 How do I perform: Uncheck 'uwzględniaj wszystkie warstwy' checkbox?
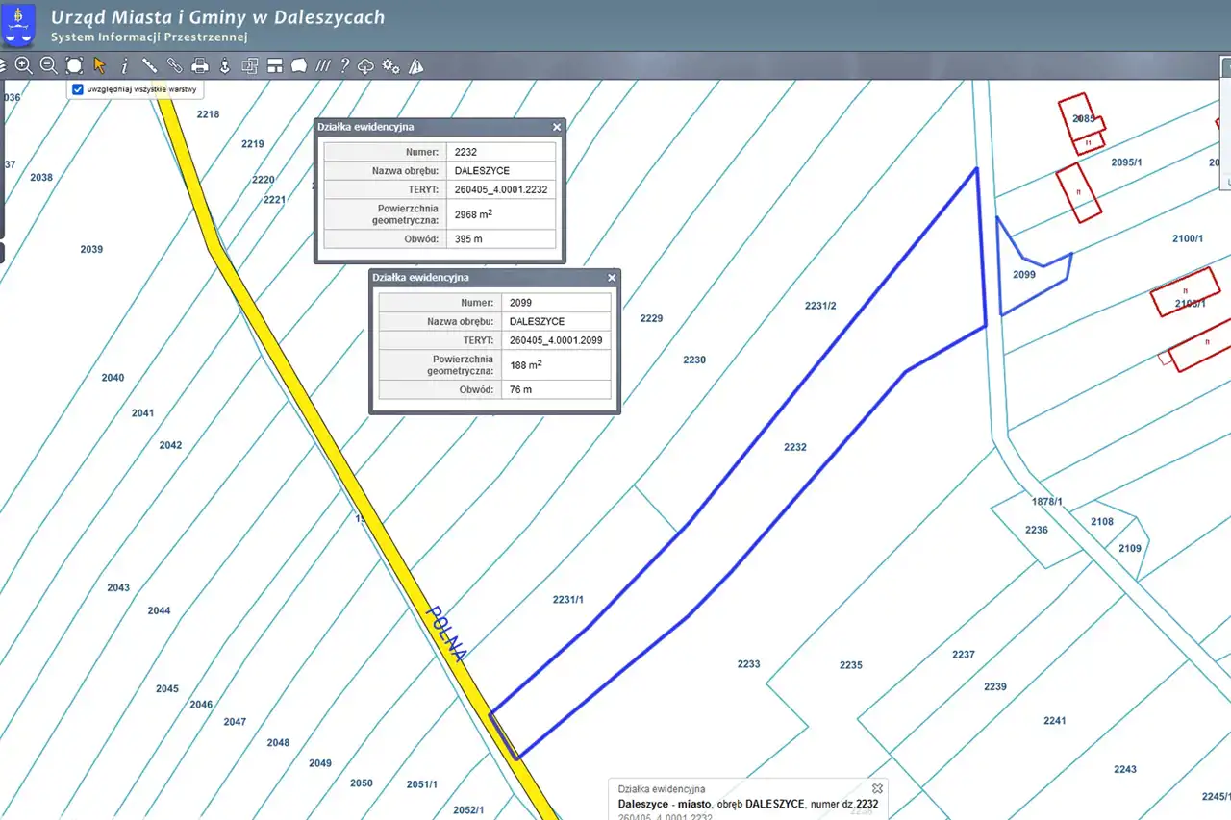(x=78, y=89)
